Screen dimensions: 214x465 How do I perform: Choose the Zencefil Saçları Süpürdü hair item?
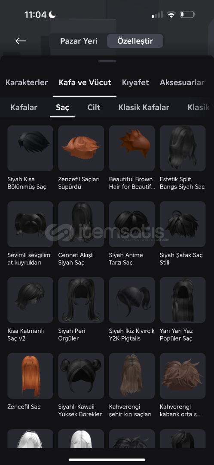81,148
